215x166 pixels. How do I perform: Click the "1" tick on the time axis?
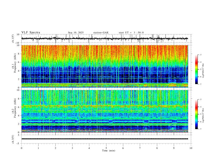(x=38, y=148)
